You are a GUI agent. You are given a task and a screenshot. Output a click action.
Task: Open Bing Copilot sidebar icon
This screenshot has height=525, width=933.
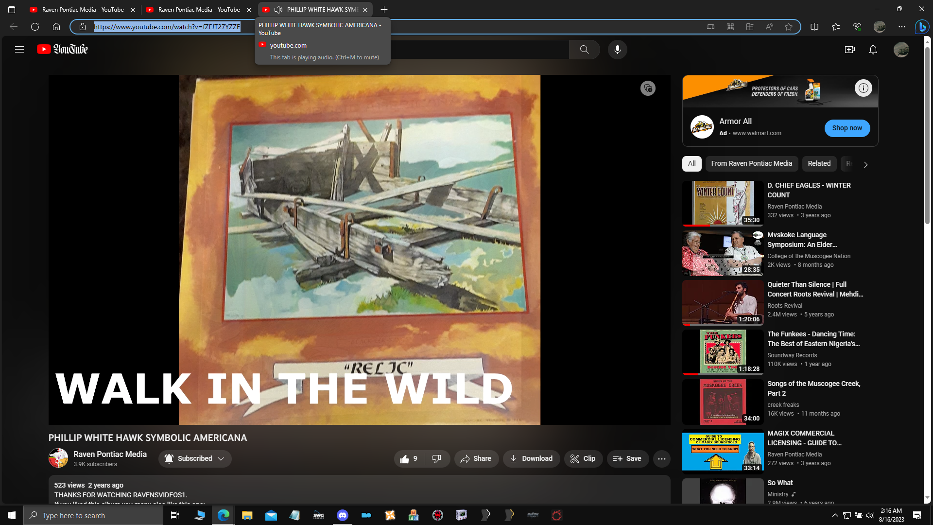(x=922, y=27)
